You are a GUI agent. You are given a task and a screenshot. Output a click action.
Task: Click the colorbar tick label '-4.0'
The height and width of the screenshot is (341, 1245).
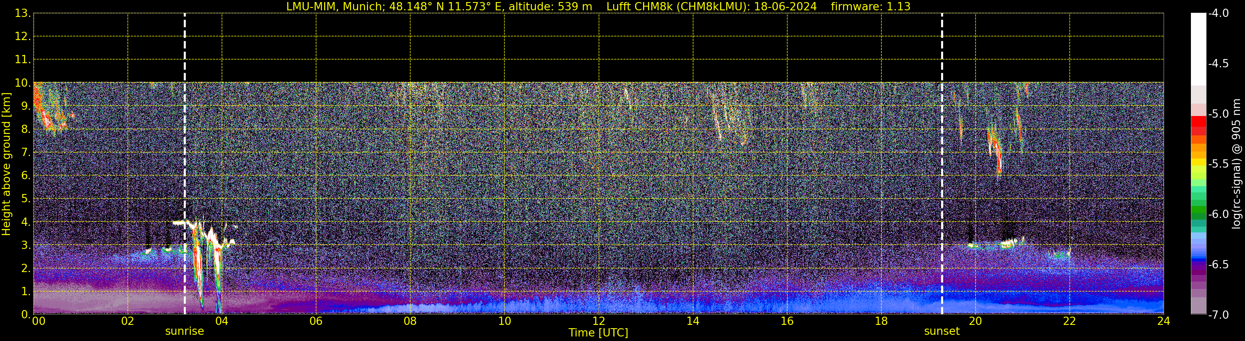(1219, 14)
